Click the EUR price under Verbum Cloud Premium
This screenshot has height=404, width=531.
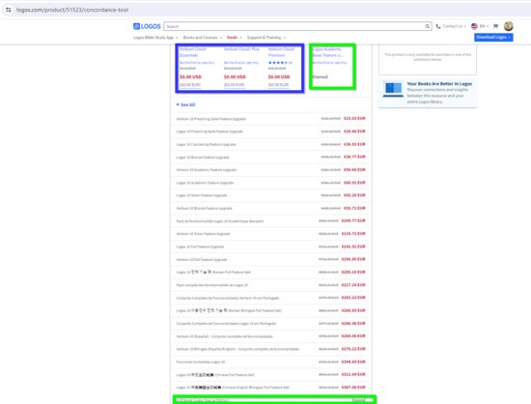pos(279,85)
